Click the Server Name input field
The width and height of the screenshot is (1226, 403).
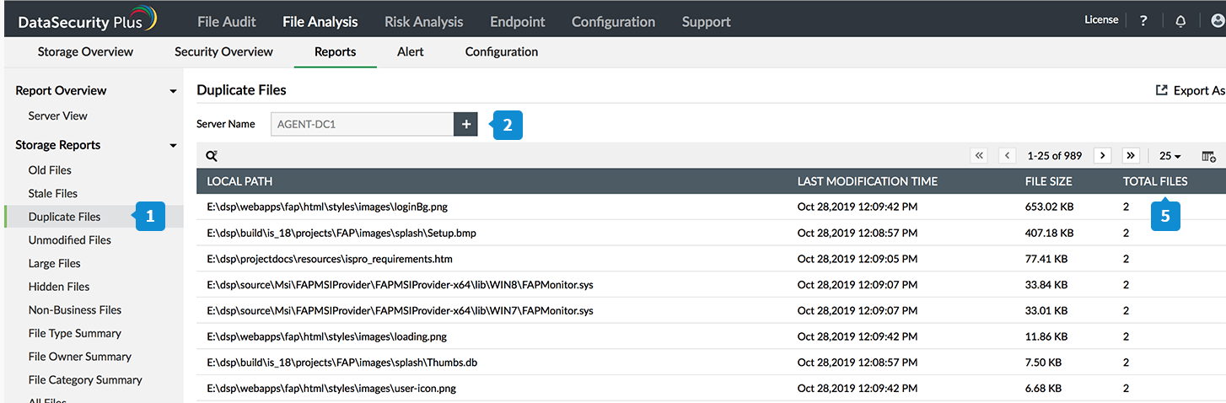[363, 124]
